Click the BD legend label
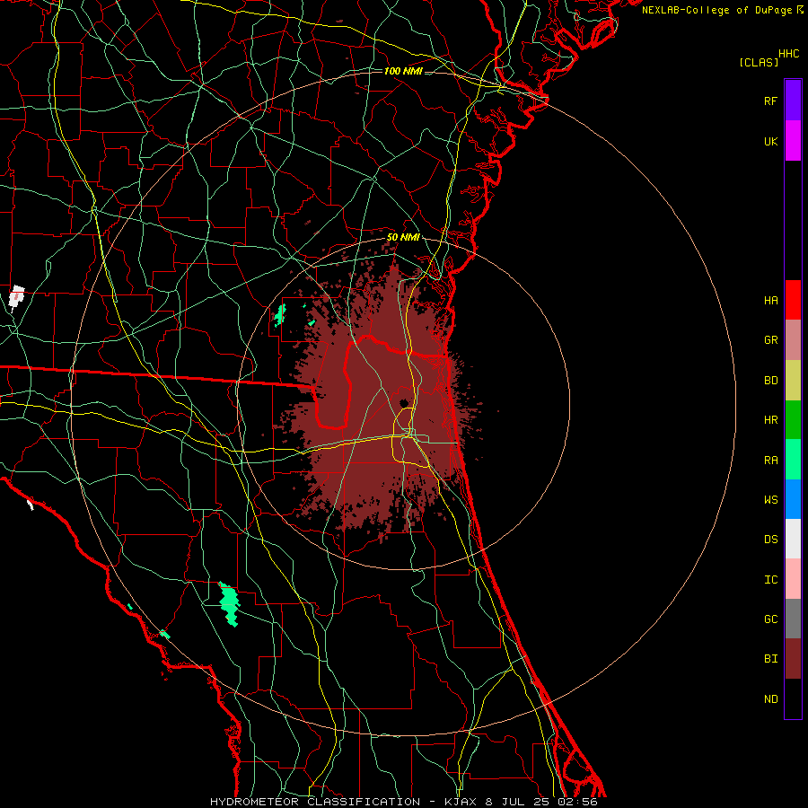808x808 pixels. [770, 381]
